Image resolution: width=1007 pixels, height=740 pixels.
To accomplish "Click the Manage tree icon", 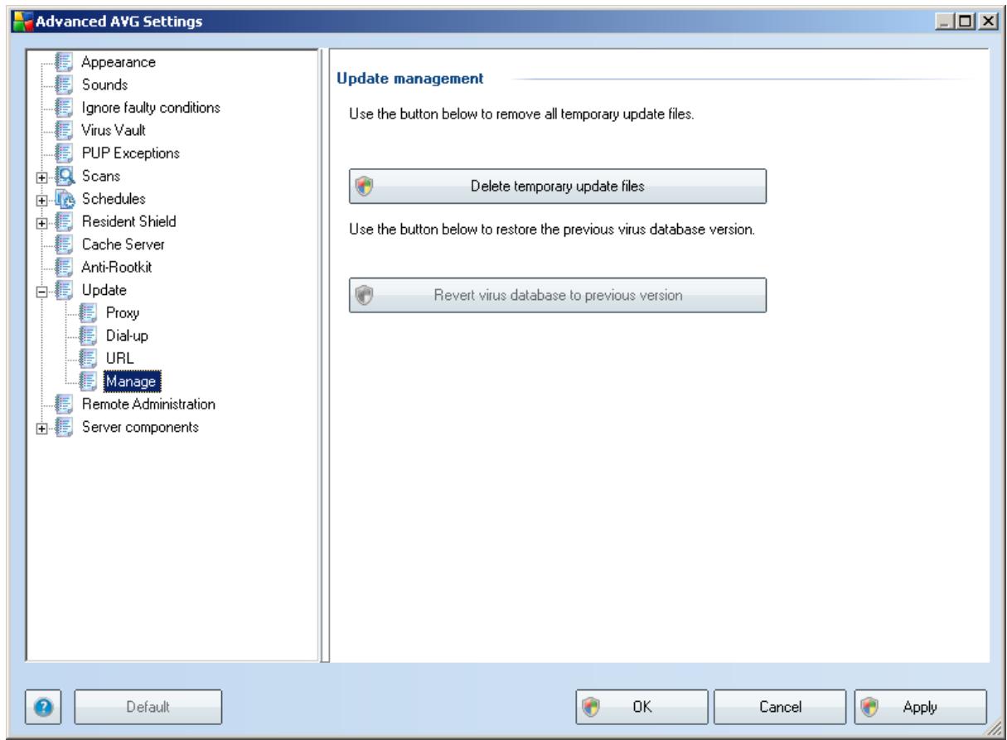I will click(88, 381).
